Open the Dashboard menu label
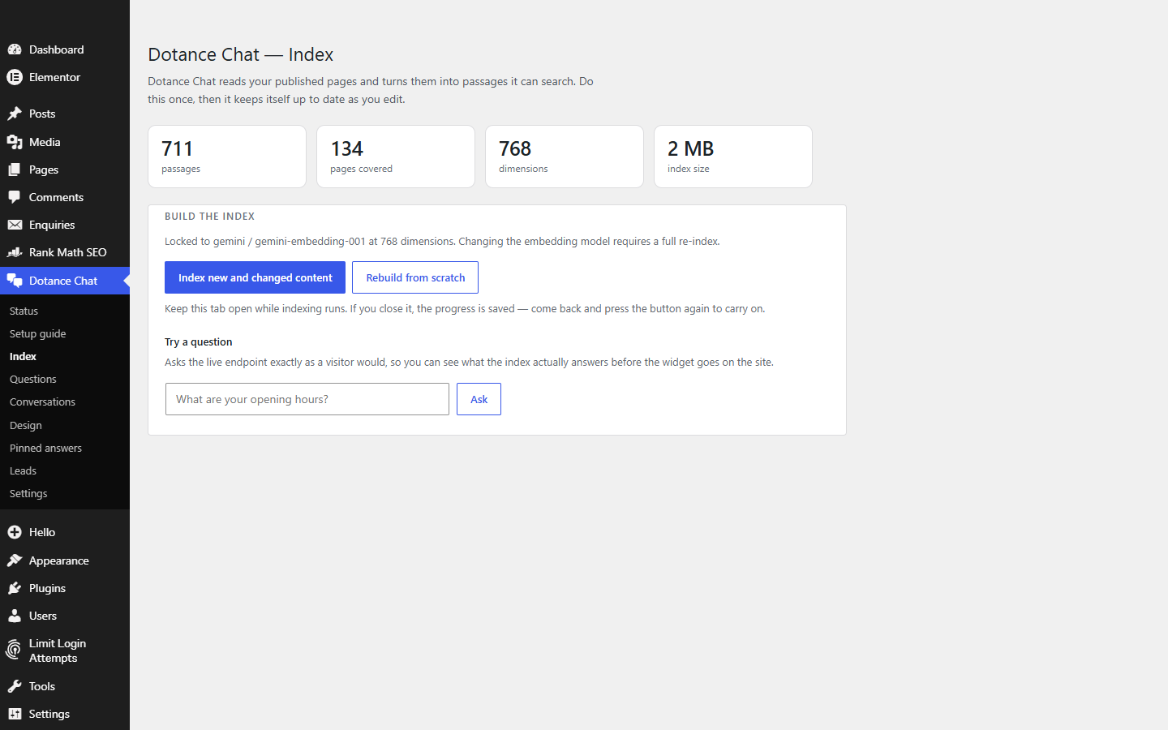The height and width of the screenshot is (730, 1168). point(57,49)
